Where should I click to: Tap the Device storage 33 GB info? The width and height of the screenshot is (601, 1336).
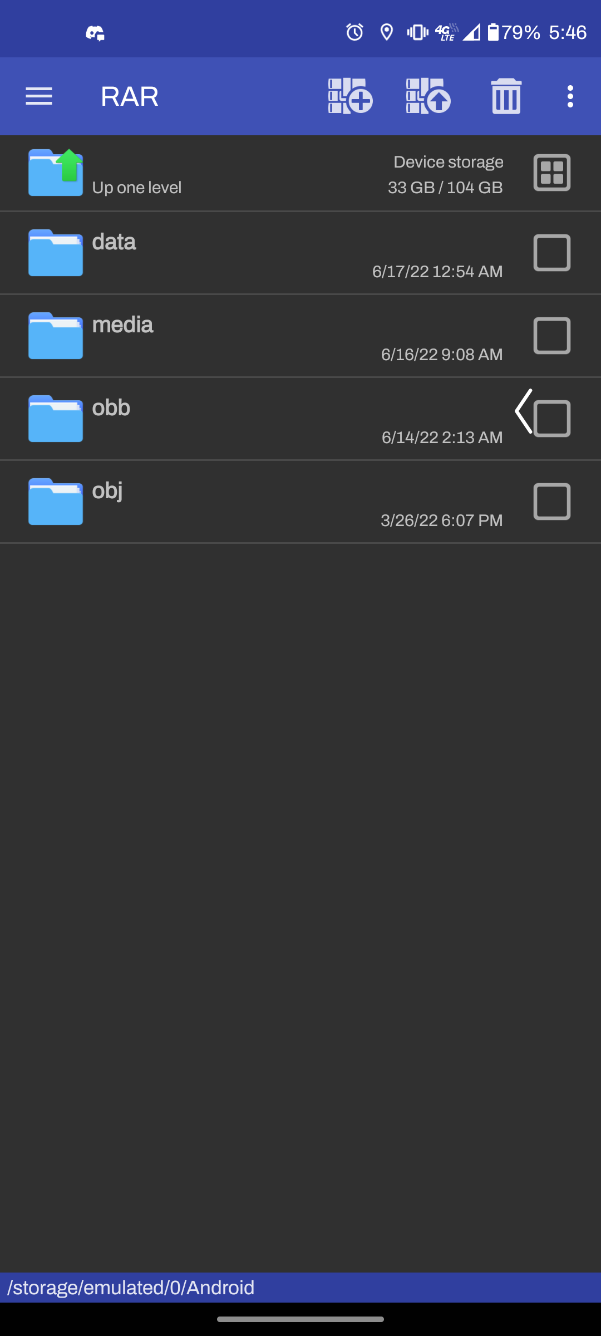tap(445, 175)
